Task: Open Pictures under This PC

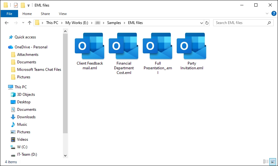Action: pos(24,132)
